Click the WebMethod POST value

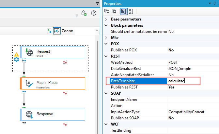[173, 62]
